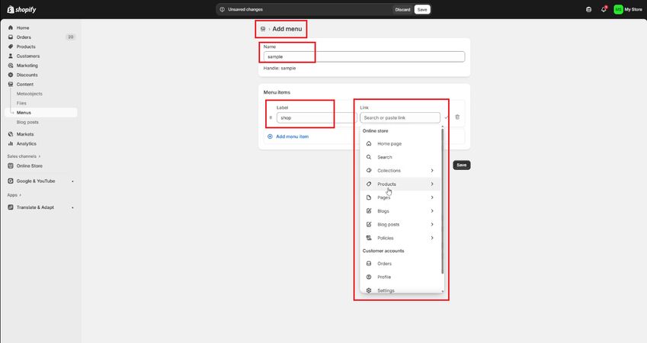Click the Blogs edit icon in dropdown
This screenshot has width=647, height=343.
[369, 211]
